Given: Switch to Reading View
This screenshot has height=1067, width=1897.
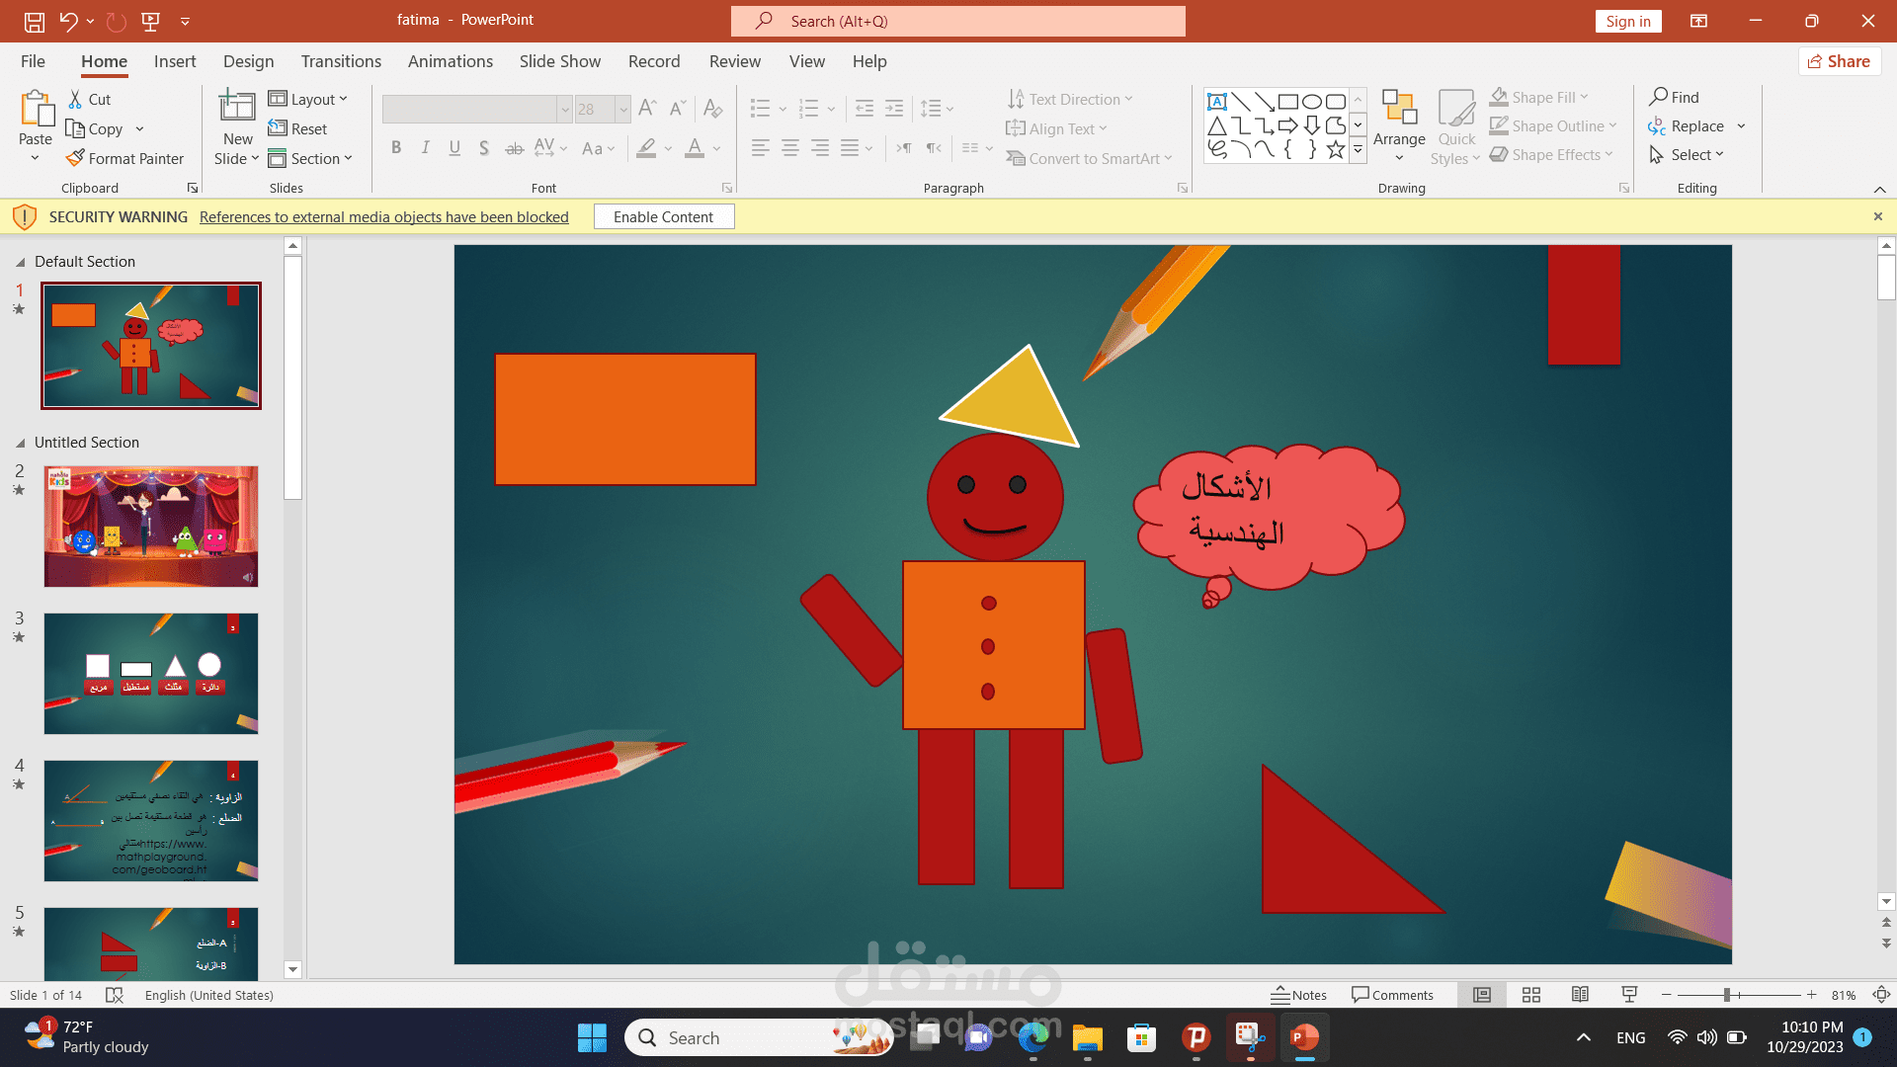Looking at the screenshot, I should coord(1580,995).
